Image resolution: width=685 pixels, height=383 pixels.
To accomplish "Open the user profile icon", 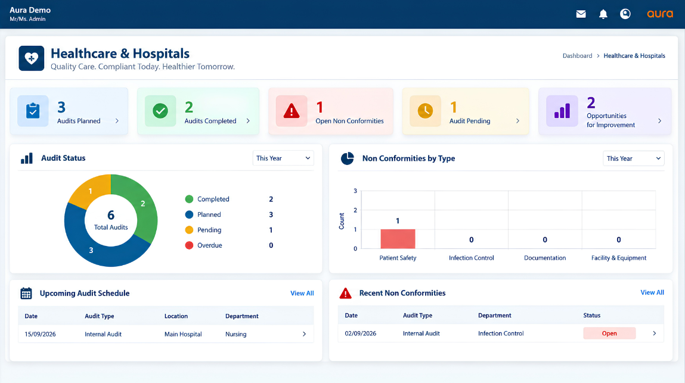I will coord(625,14).
